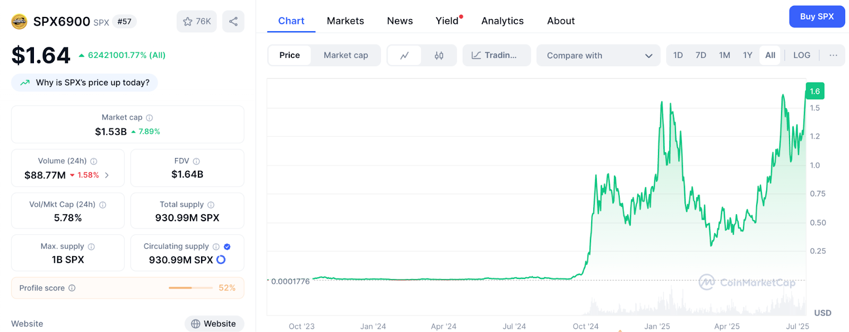Open the Website link button
The image size is (849, 332).
coord(214,324)
